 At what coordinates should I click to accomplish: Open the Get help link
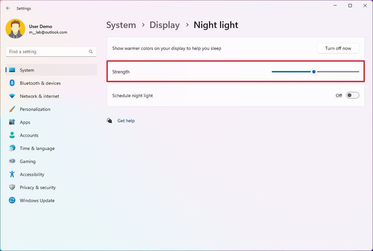126,120
